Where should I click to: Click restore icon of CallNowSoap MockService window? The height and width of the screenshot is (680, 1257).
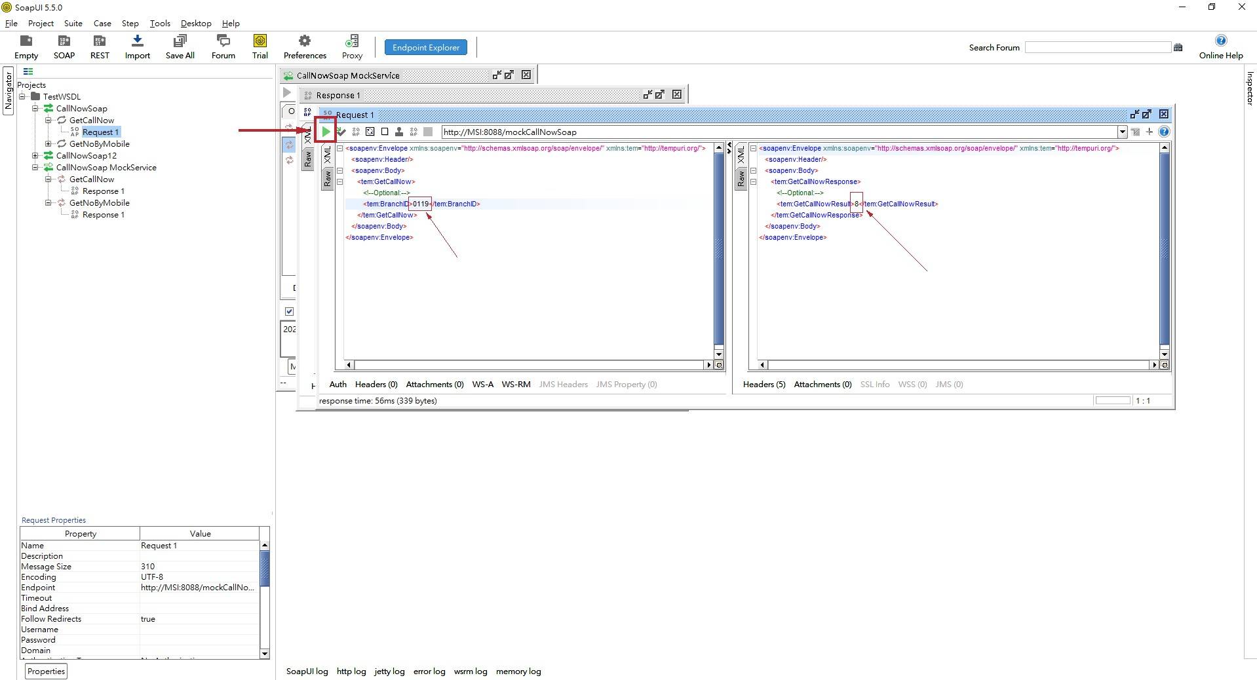coord(497,75)
